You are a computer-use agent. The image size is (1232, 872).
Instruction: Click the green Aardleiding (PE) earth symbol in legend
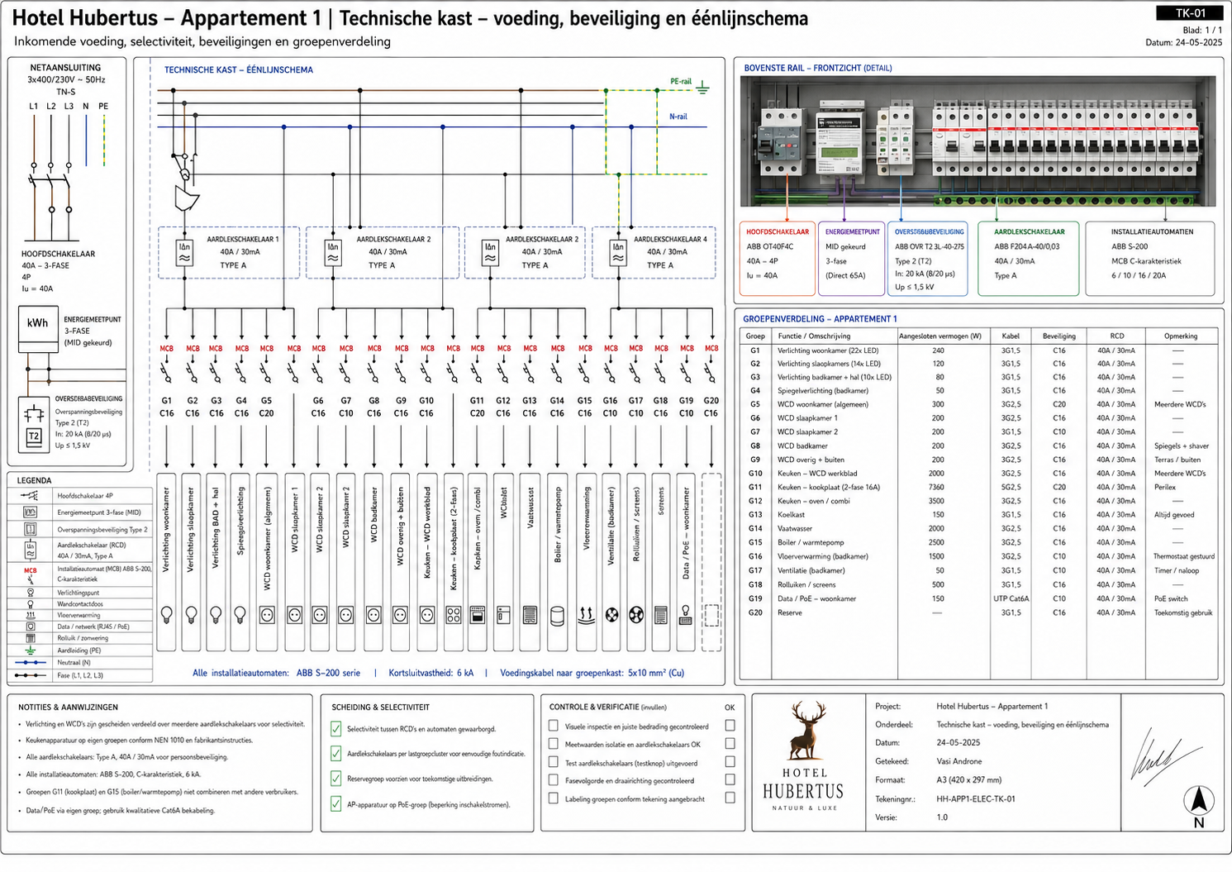click(31, 650)
